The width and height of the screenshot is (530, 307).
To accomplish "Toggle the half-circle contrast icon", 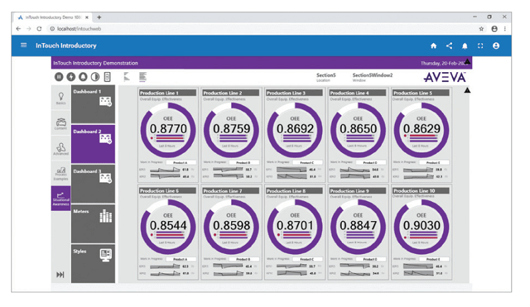I will [95, 77].
